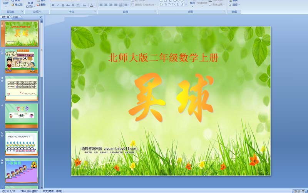Select slide 3 thumbnail with table
The height and width of the screenshot is (193, 308).
pos(22,89)
